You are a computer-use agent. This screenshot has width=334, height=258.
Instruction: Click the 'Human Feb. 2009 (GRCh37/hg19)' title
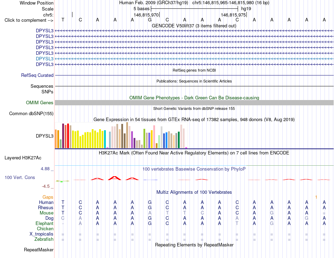click(x=154, y=3)
